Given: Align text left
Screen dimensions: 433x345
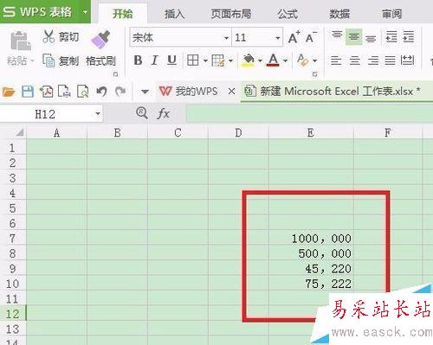Looking at the screenshot, I should click(336, 61).
